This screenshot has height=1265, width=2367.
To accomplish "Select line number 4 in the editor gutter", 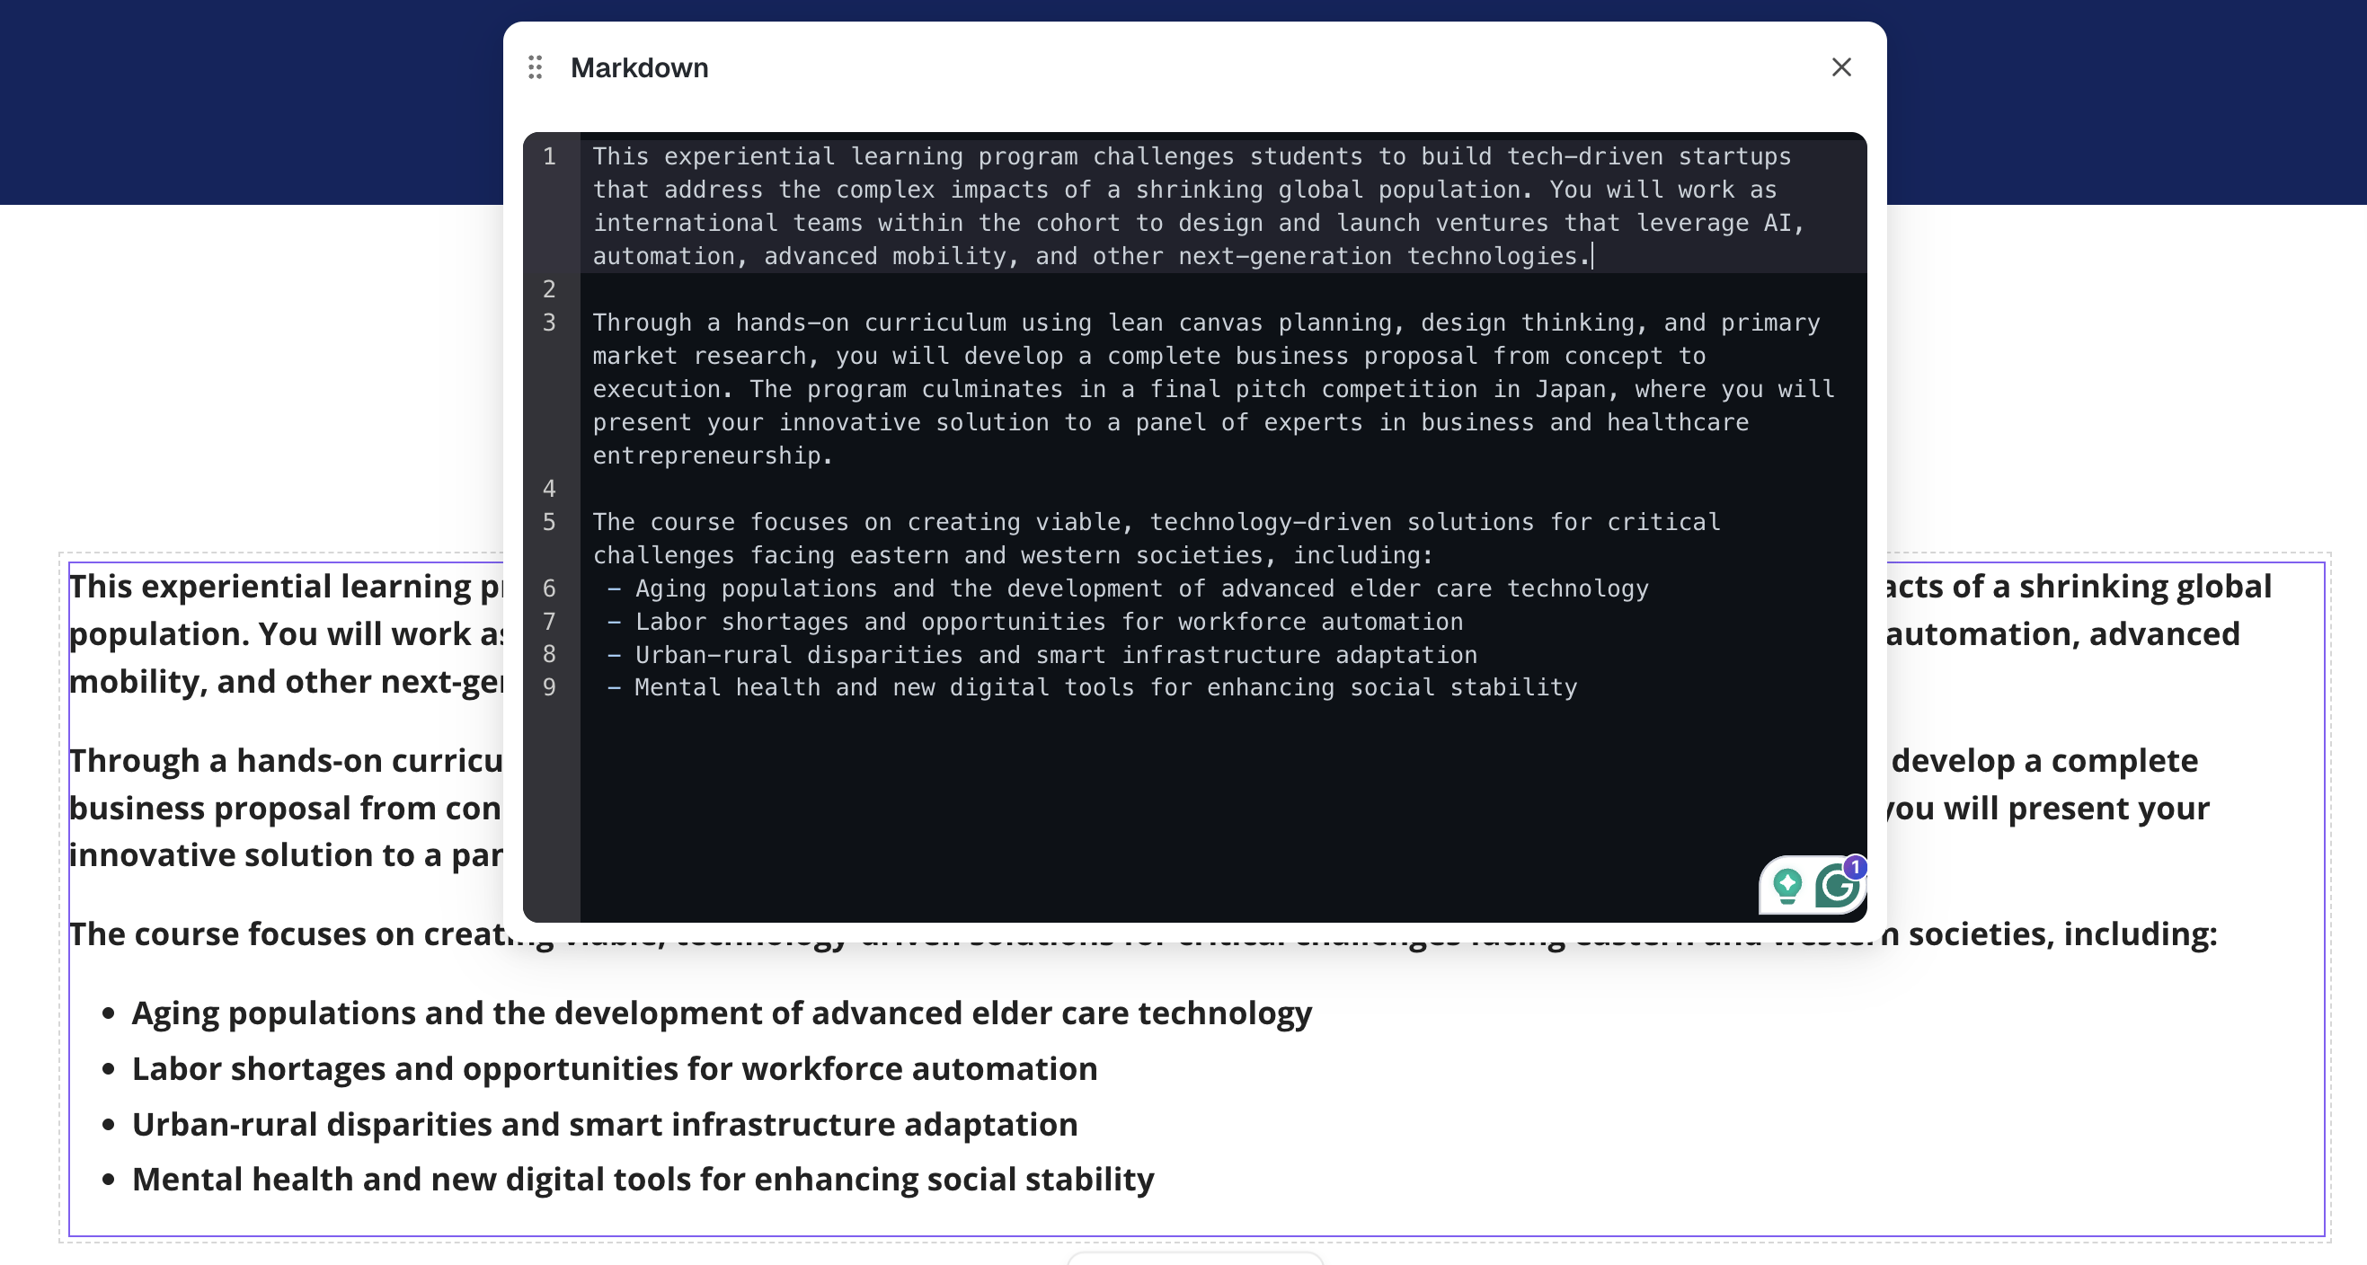I will pyautogui.click(x=549, y=489).
